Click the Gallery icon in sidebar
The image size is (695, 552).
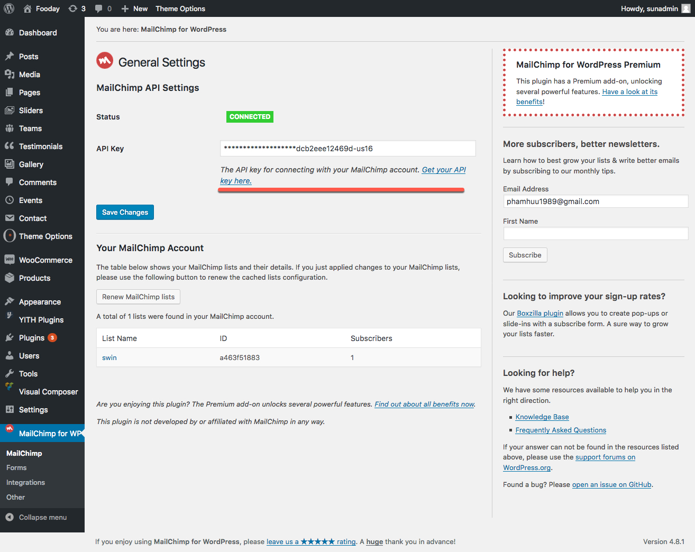(10, 164)
